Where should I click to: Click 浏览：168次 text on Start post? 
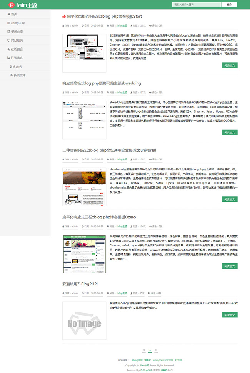pyautogui.click(x=139, y=25)
